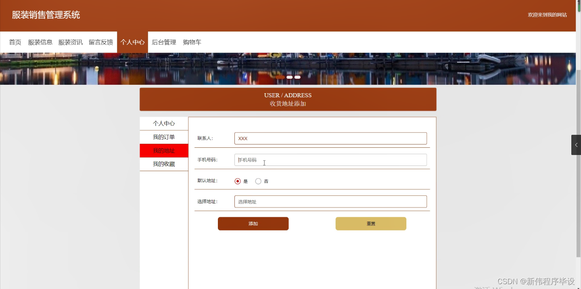This screenshot has height=289, width=581.
Task: Select 我的地址 in the sidebar
Action: point(164,150)
